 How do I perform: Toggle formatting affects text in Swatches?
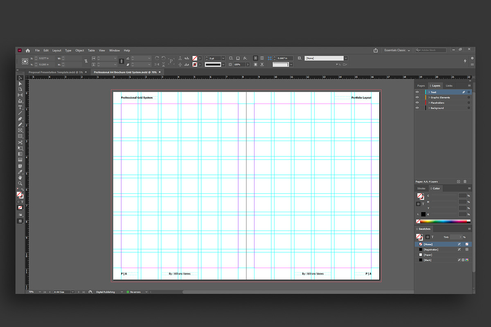point(432,237)
